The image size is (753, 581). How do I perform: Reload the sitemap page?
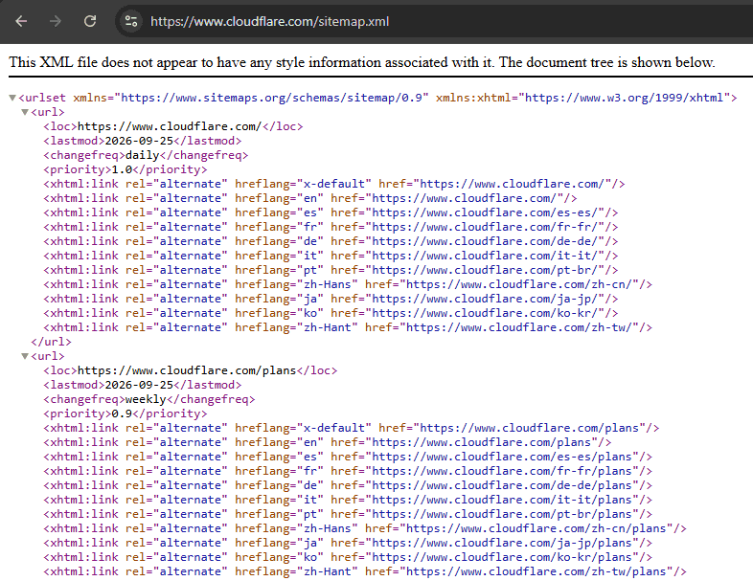point(90,21)
